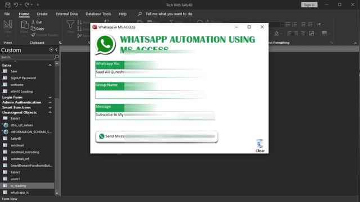The image size is (360, 202).
Task: Collapse the navigation pane with the shutter bar arrow
Action: tap(56, 50)
